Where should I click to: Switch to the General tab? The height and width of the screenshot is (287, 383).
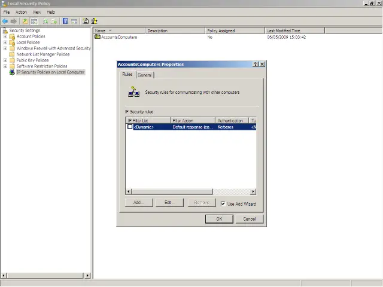[145, 75]
